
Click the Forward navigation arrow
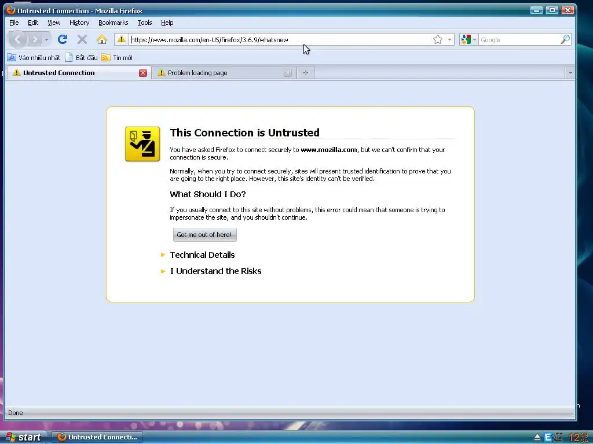34,39
